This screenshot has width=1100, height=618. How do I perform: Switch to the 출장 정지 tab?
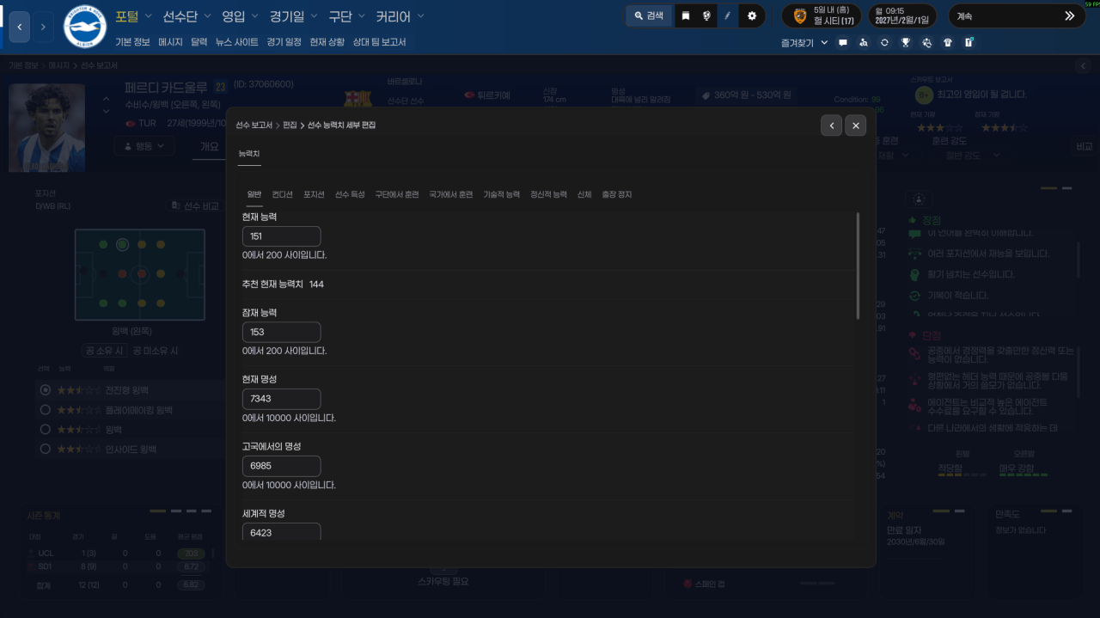point(616,195)
